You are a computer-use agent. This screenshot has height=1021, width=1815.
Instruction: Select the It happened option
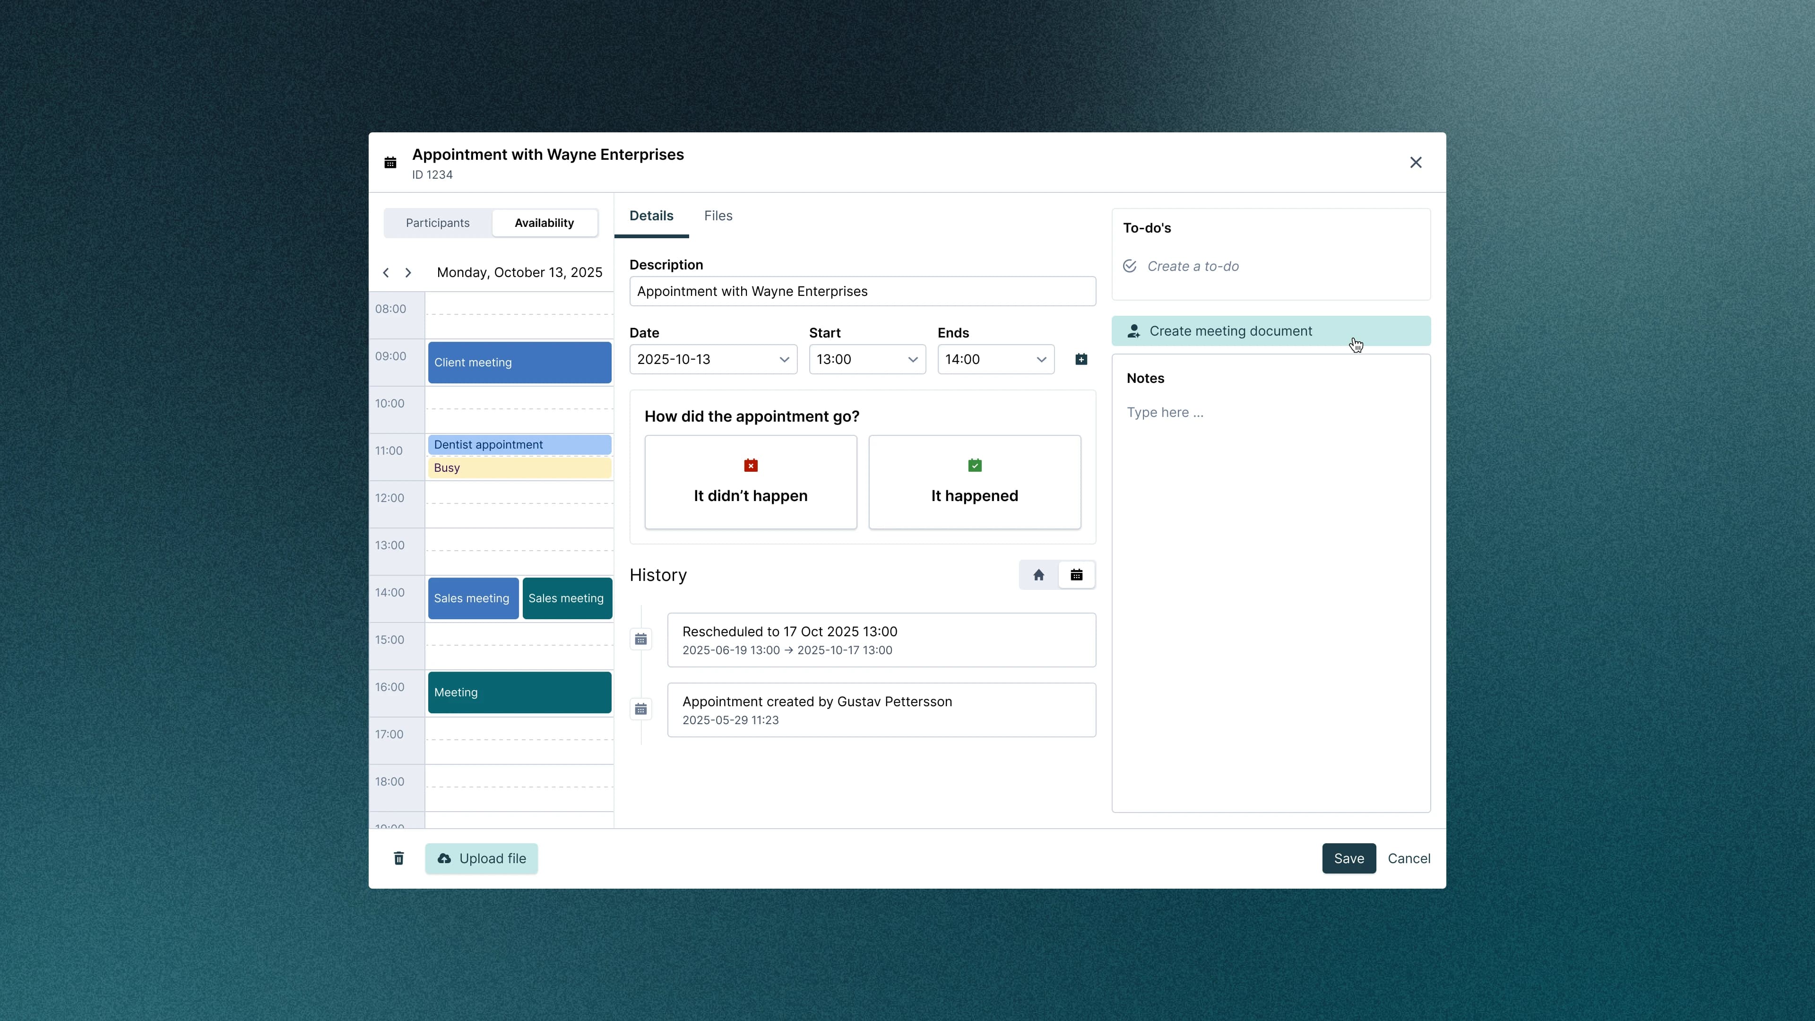[x=974, y=482]
